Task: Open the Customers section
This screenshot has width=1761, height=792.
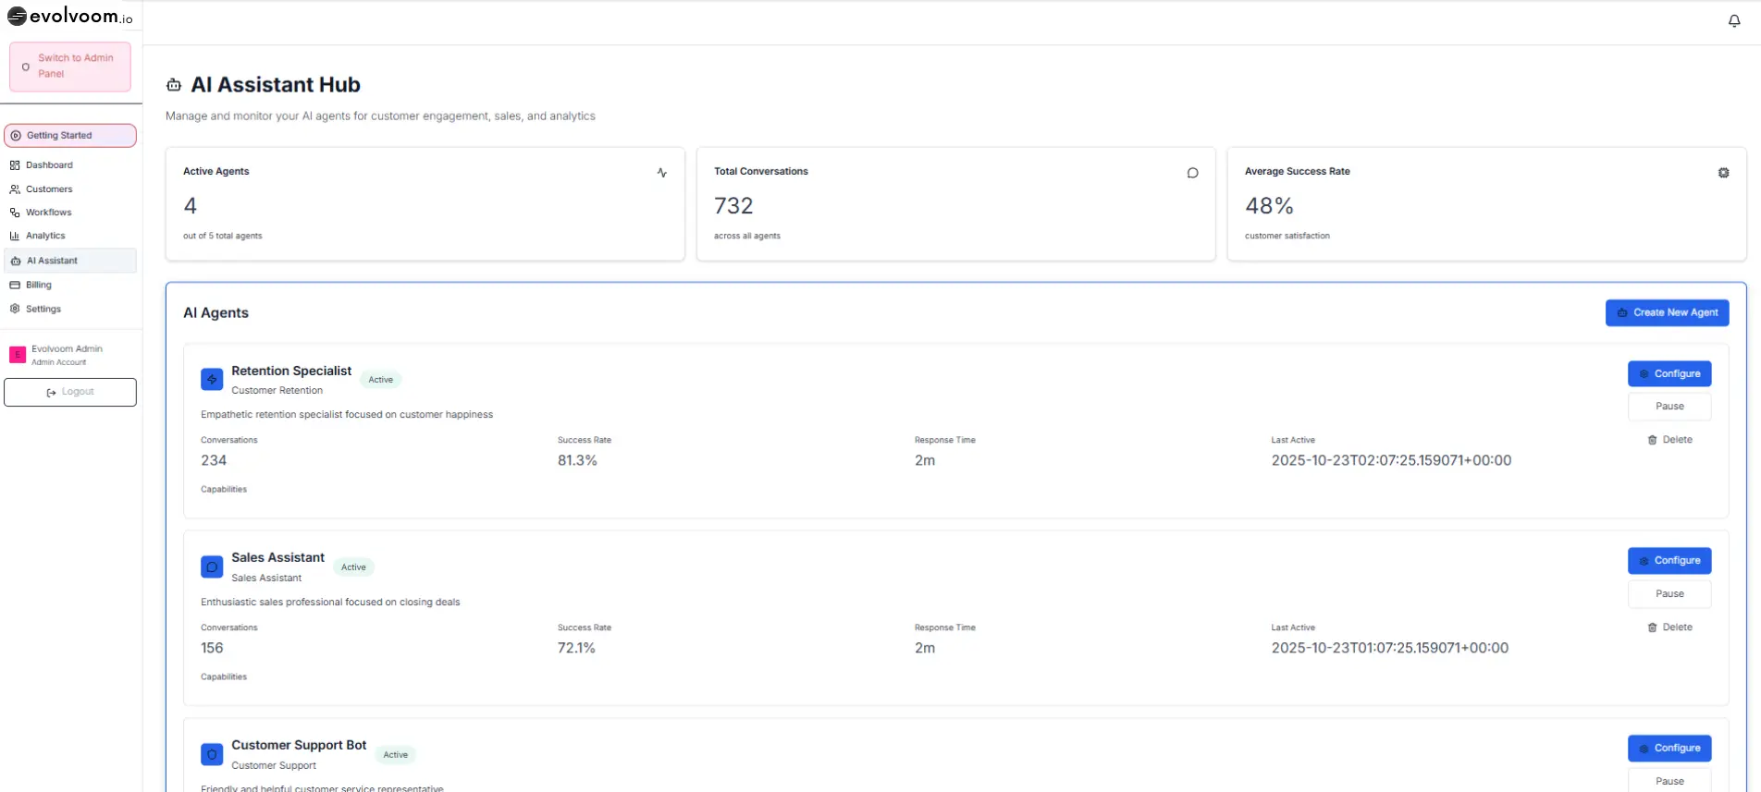Action: pyautogui.click(x=70, y=189)
